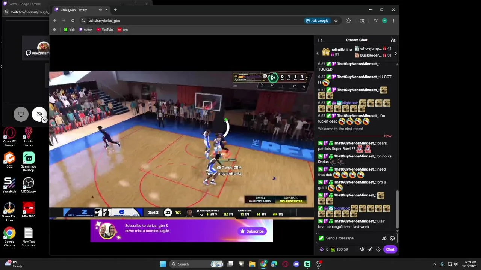The image size is (481, 270).
Task: Open the OBS Studio desktop shortcut
Action: click(x=28, y=185)
